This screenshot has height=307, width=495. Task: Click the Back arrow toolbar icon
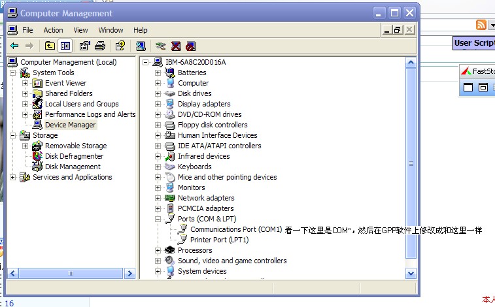tap(14, 46)
